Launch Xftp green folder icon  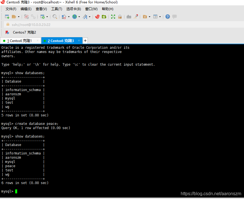point(104,17)
